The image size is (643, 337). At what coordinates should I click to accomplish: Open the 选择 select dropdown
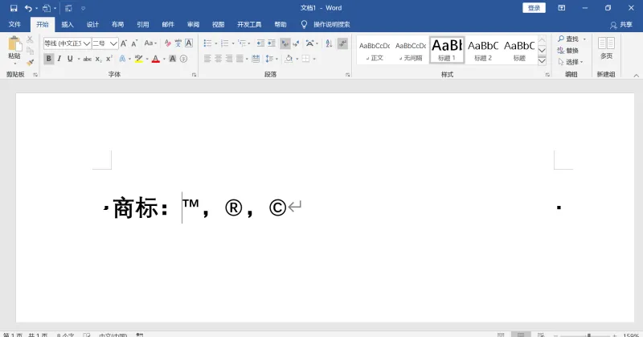571,62
